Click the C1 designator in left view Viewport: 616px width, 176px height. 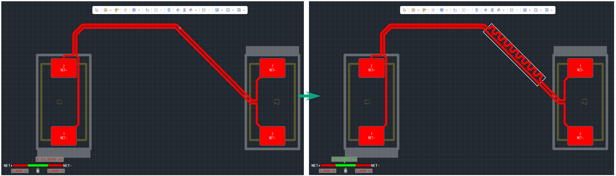59,102
